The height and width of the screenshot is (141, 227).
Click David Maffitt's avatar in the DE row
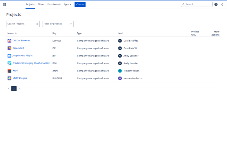[120, 48]
